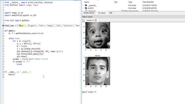Click line number 10 in editor
Screen dimensions: 185x104
pos(3,26)
